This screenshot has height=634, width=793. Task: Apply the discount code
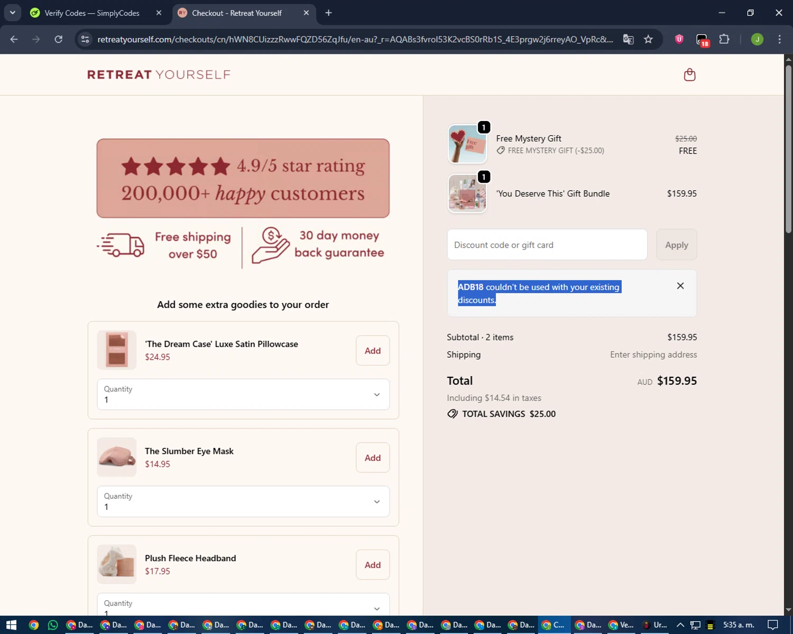pyautogui.click(x=677, y=245)
